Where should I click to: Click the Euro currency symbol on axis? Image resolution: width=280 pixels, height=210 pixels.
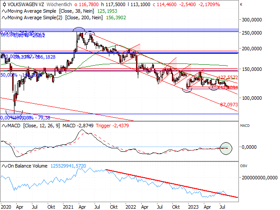click(x=241, y=4)
